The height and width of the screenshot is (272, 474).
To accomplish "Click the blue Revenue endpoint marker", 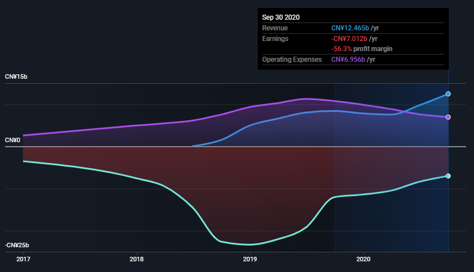I will [x=448, y=94].
